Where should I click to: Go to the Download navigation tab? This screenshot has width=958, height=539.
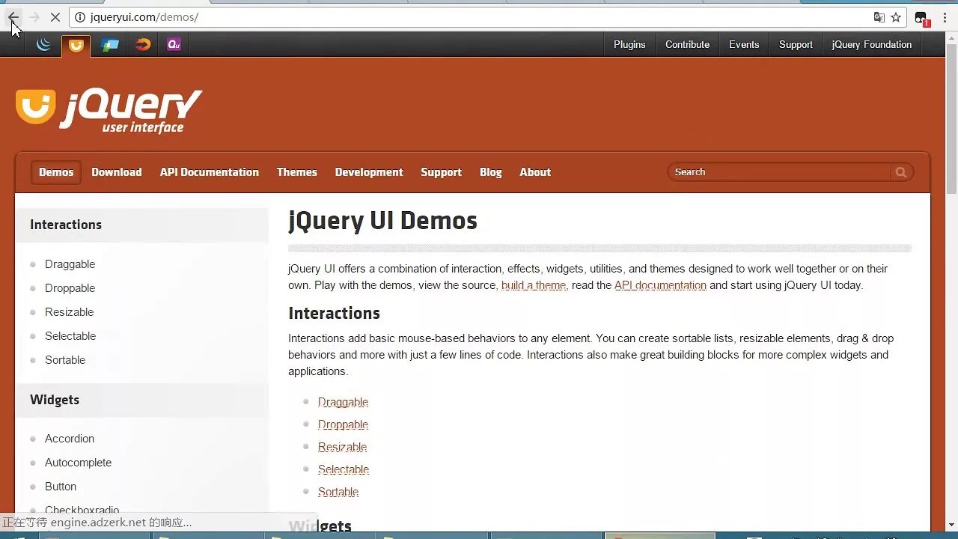[x=117, y=172]
